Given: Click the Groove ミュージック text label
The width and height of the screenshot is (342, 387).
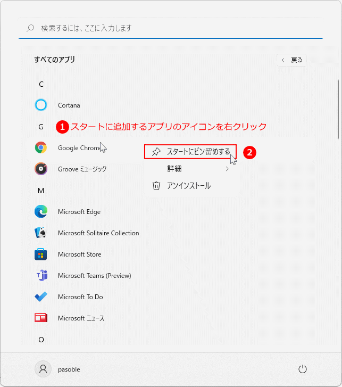Looking at the screenshot, I should 82,169.
